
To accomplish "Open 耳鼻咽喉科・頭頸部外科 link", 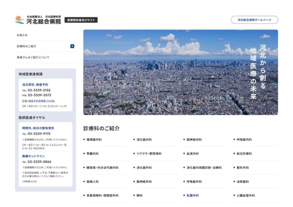I will point(103,196).
